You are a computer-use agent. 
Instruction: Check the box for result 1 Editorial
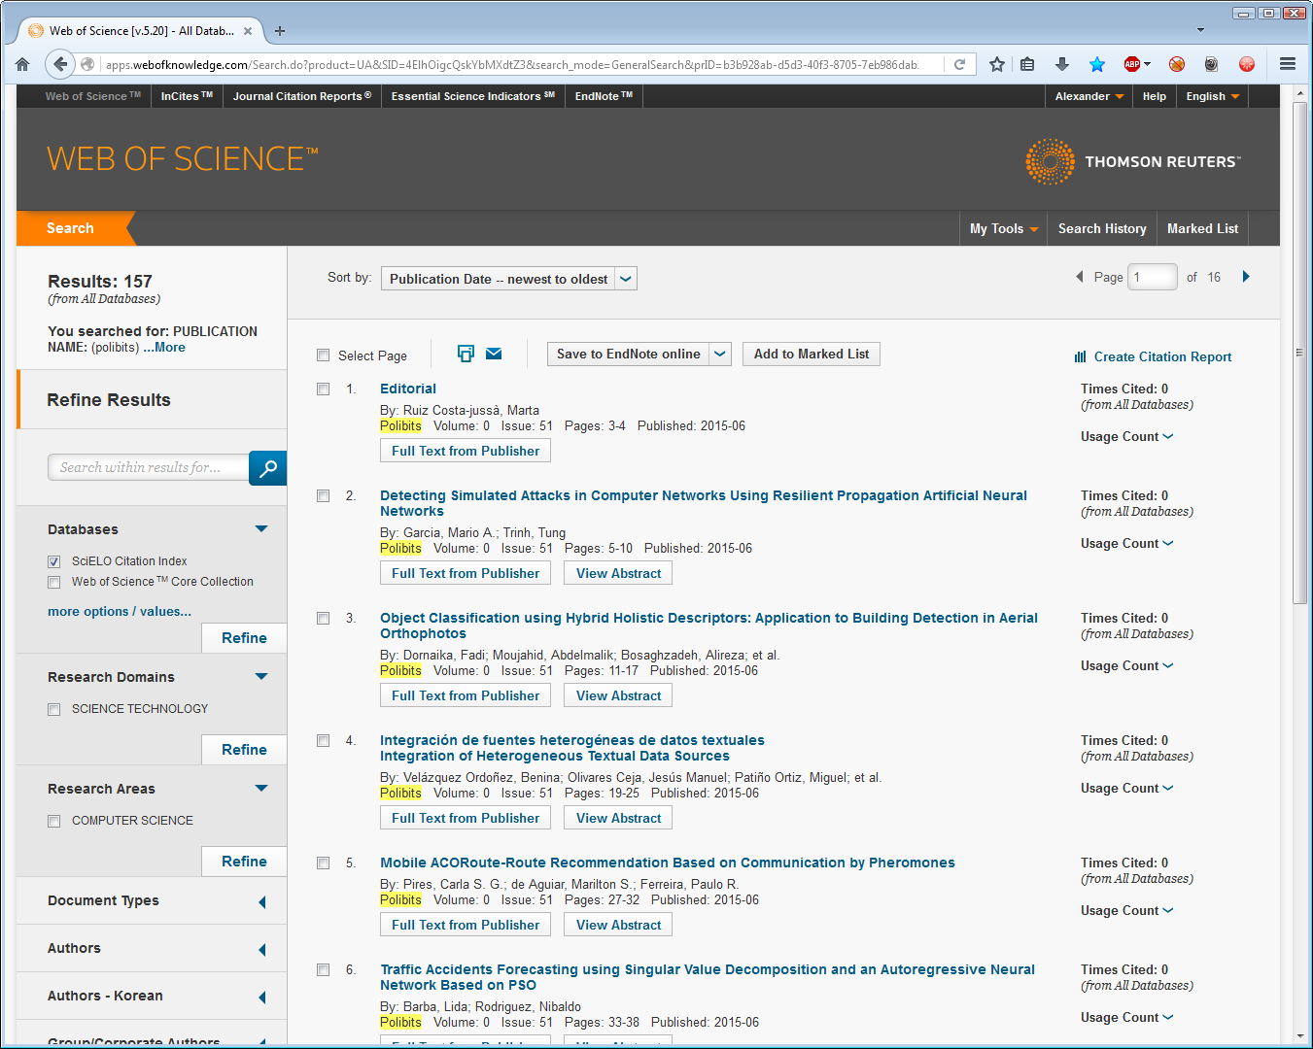pos(324,389)
